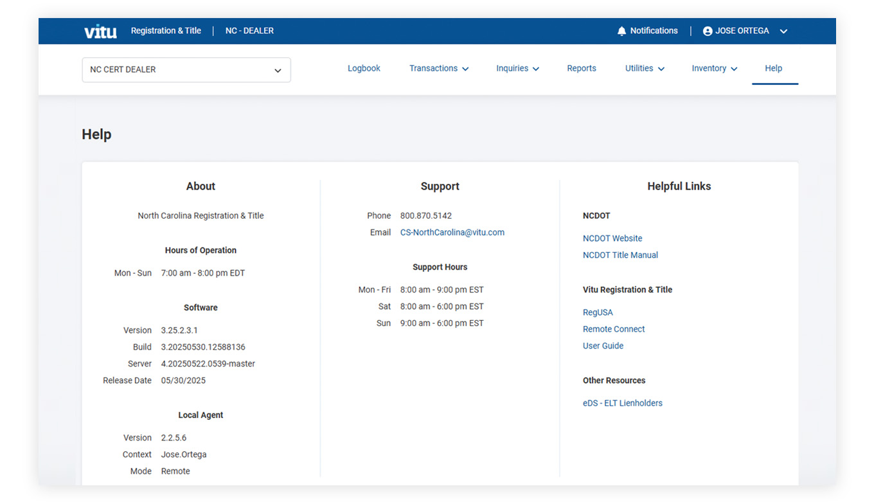Viewport: 874px width, 504px height.
Task: Click Sun support hours value
Action: [441, 323]
